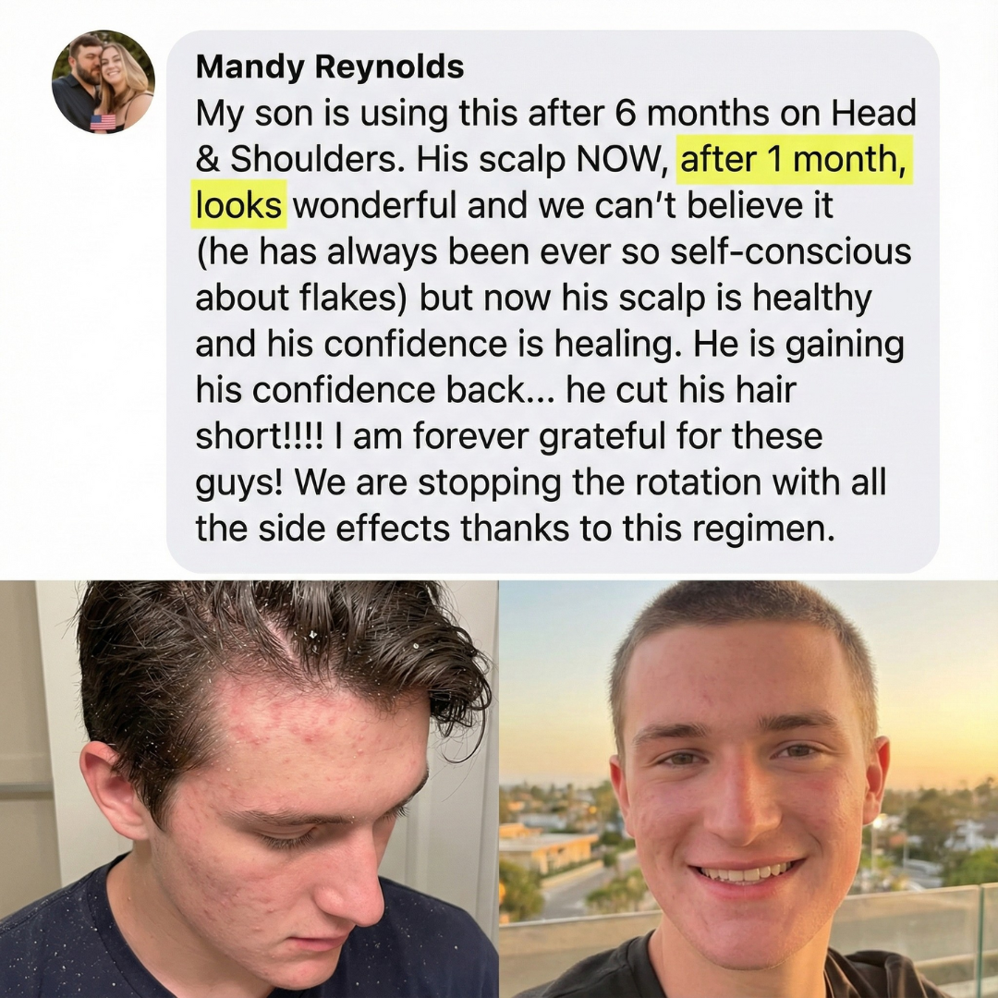Click the word 'NOW' in the comment
The image size is (998, 998).
coord(622,159)
